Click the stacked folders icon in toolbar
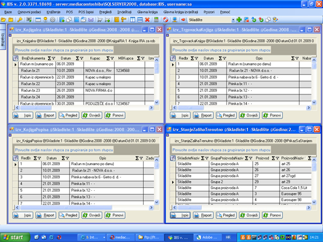The height and width of the screenshot is (242, 323). pyautogui.click(x=83, y=20)
